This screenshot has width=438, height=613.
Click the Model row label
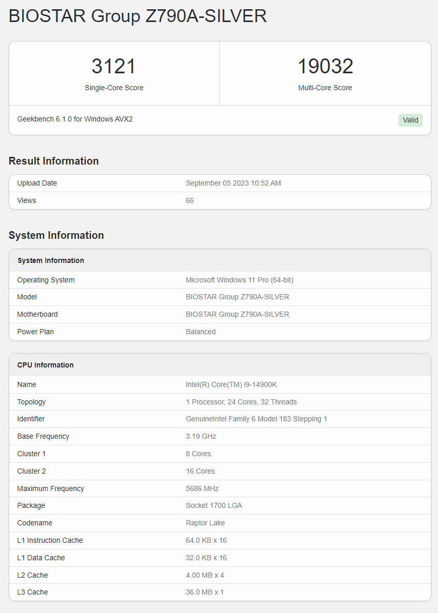pyautogui.click(x=27, y=297)
